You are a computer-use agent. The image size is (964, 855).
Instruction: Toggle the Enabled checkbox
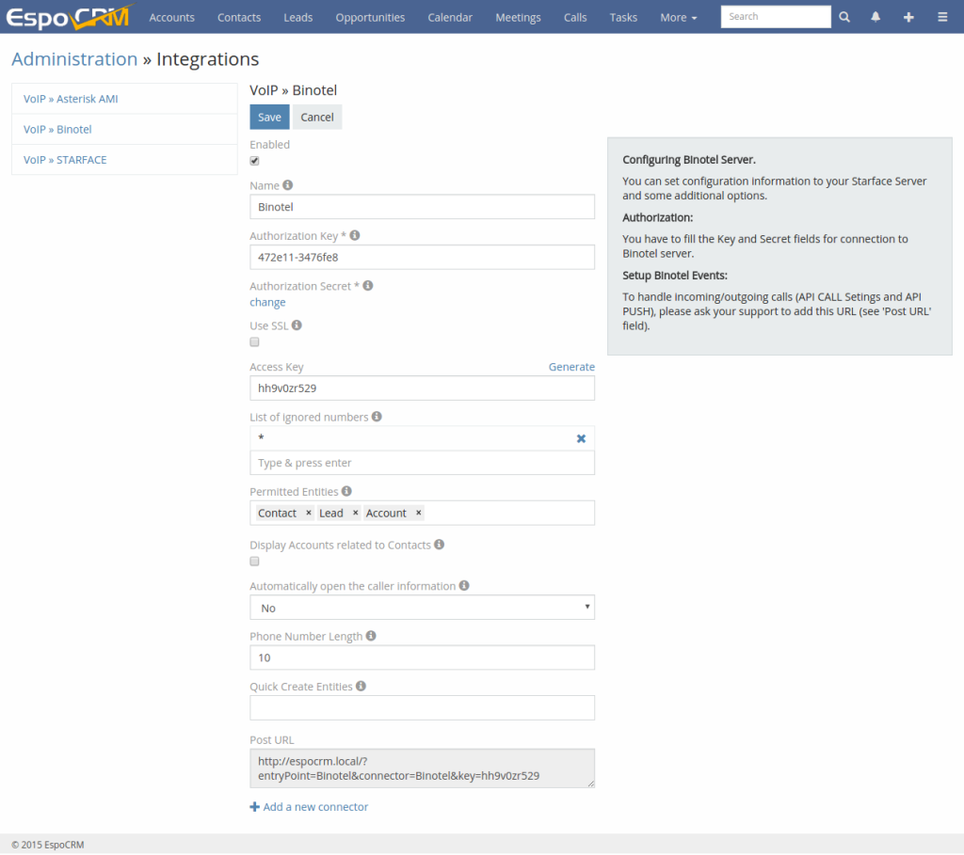click(x=254, y=161)
